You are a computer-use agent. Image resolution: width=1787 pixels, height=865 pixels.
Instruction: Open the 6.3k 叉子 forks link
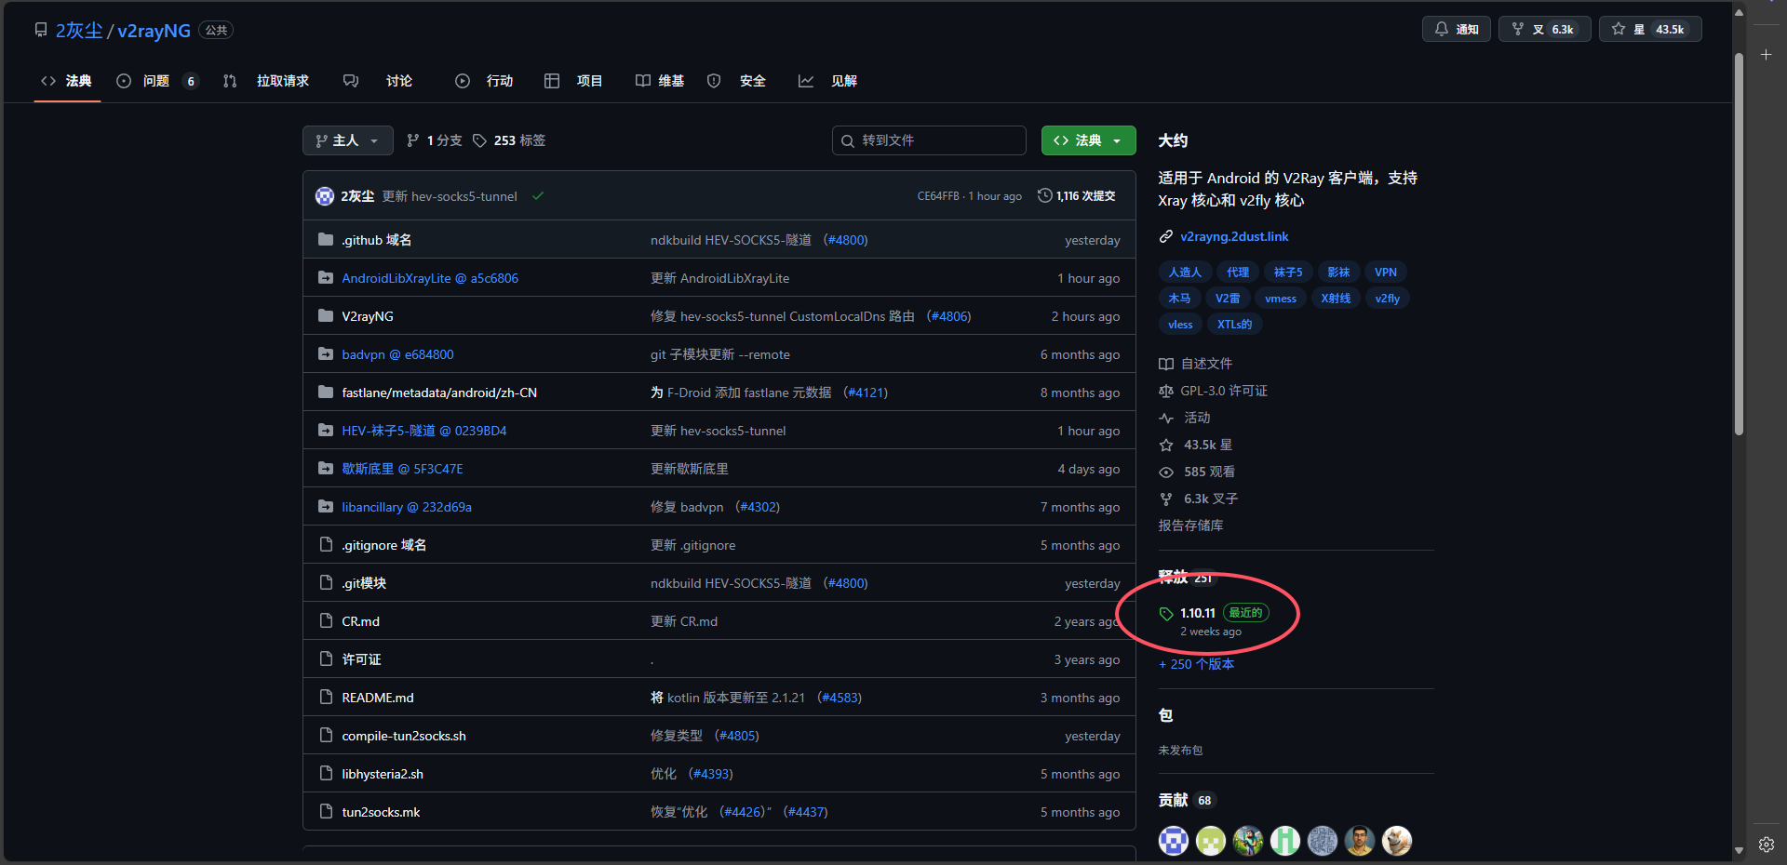click(x=1199, y=499)
